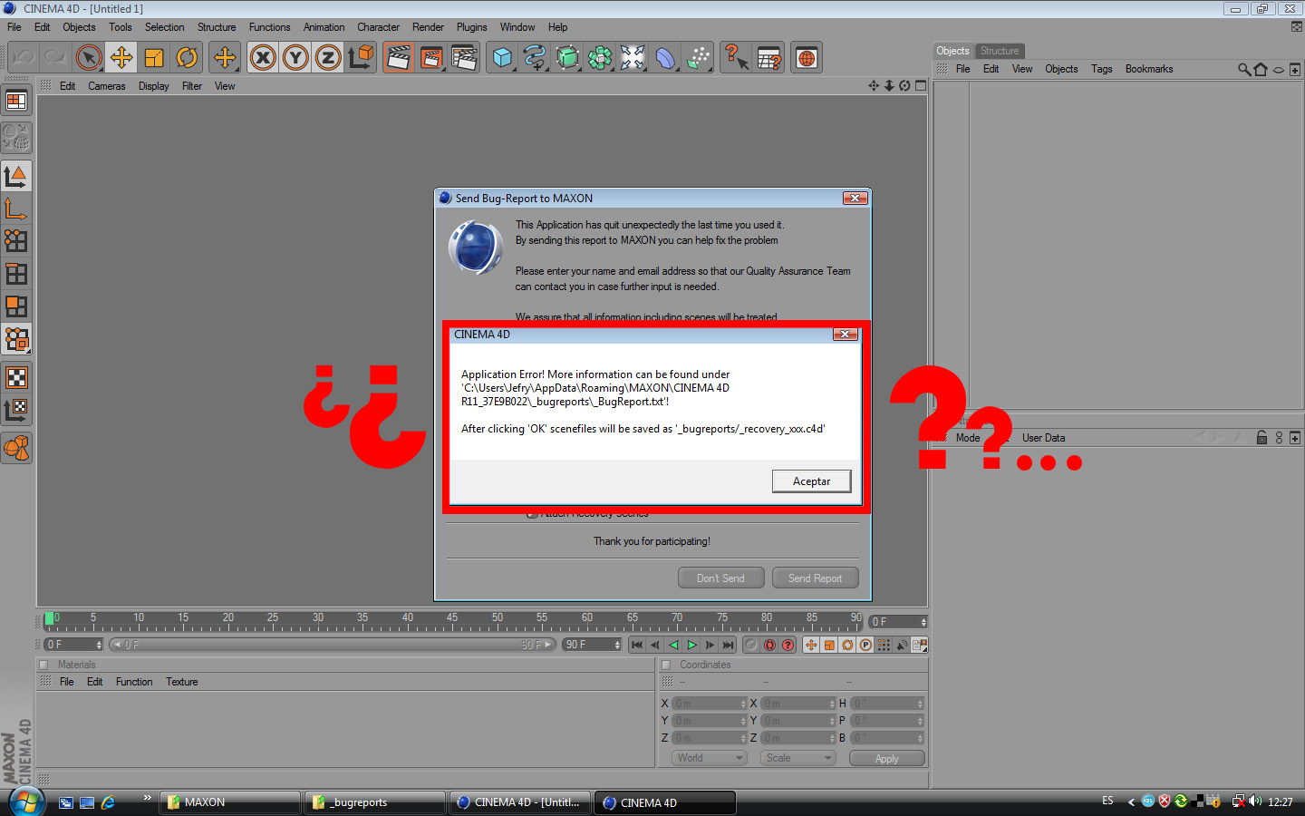Open the Tags menu in Object Manager
This screenshot has width=1305, height=816.
(1101, 69)
